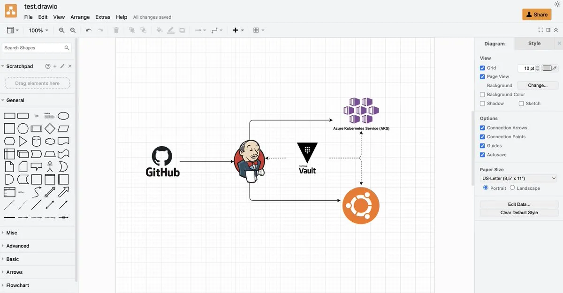Click the zoom in magnifier icon
The width and height of the screenshot is (563, 293).
click(61, 30)
